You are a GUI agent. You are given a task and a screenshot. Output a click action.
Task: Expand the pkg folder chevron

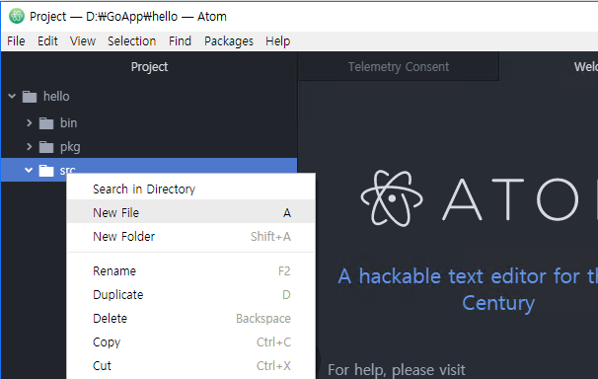click(29, 146)
